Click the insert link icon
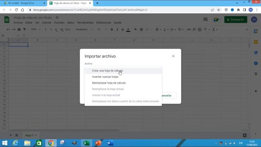Image resolution: width=261 pixels, height=147 pixels. [x=189, y=29]
